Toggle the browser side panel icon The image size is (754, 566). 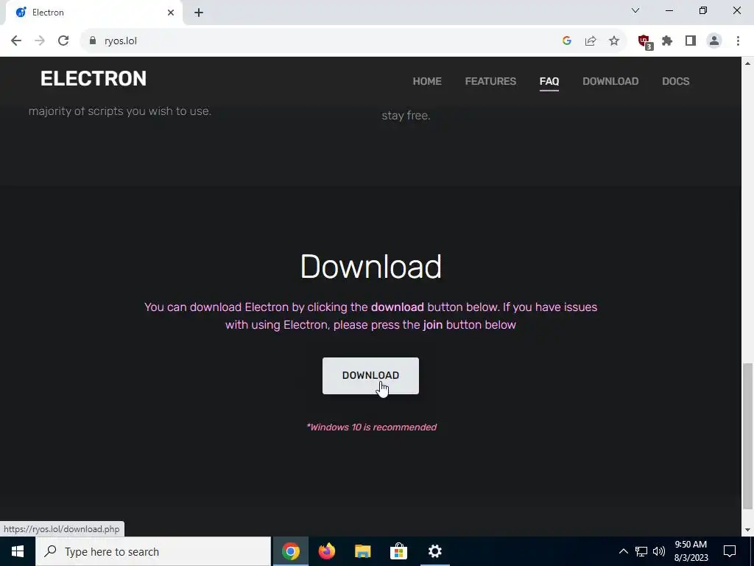click(691, 41)
